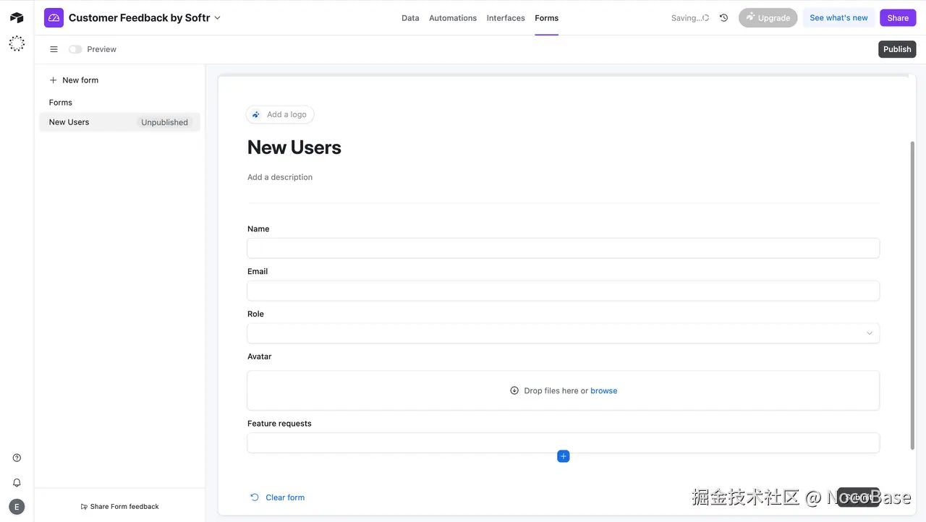This screenshot has width=926, height=522.
Task: Click the Add a logo button on the form
Action: (280, 114)
